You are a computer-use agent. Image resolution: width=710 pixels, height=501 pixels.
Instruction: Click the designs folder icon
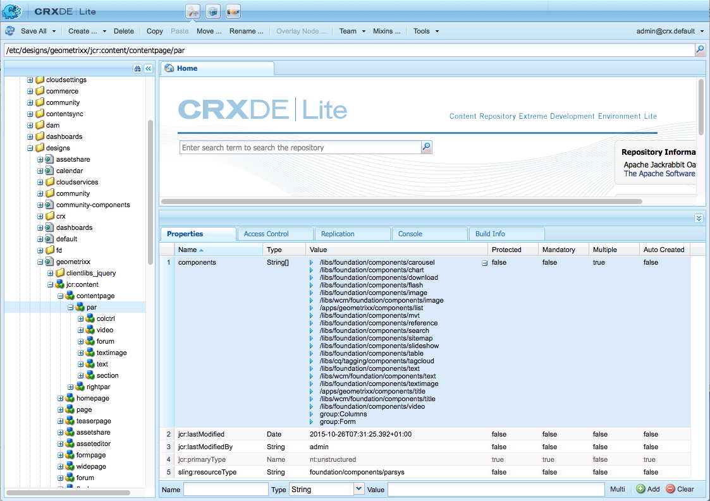(40, 148)
